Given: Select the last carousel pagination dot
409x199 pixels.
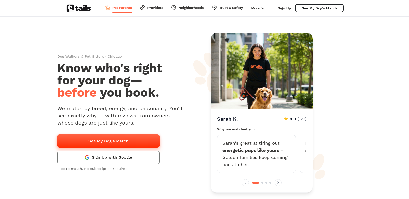Looking at the screenshot, I should 270,183.
